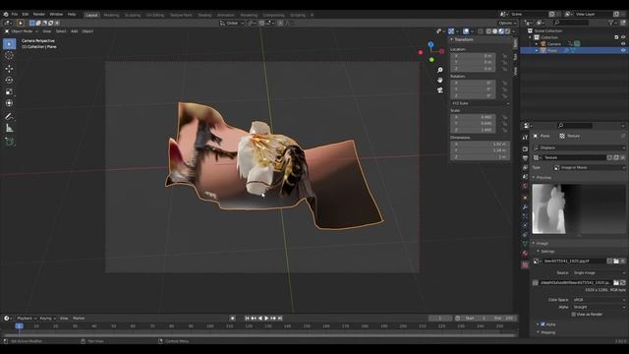Open the Render properties tab
This screenshot has width=629, height=354.
click(x=525, y=148)
